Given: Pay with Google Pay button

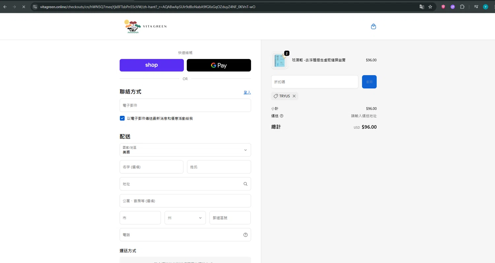Looking at the screenshot, I should [x=219, y=65].
